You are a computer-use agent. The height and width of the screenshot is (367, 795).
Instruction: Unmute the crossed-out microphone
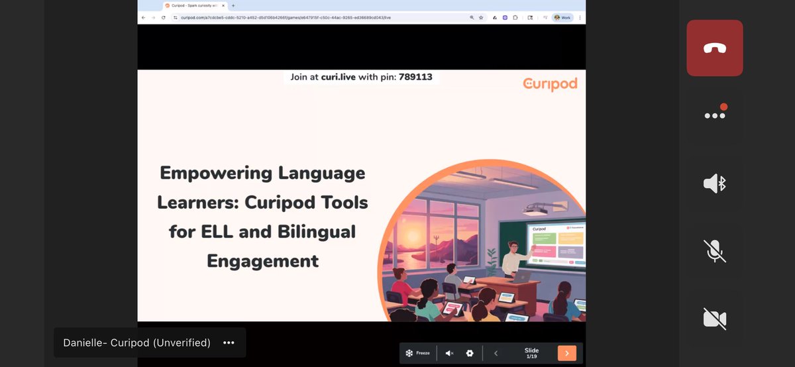(x=715, y=251)
